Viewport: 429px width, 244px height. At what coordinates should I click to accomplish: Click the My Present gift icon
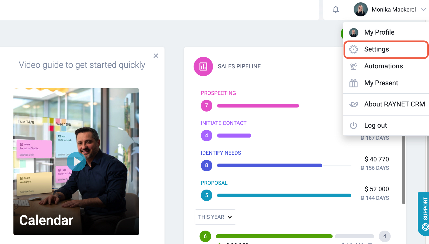click(353, 83)
